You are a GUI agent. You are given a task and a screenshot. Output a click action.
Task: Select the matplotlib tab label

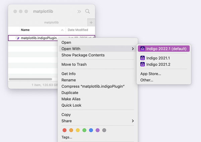pos(51,22)
